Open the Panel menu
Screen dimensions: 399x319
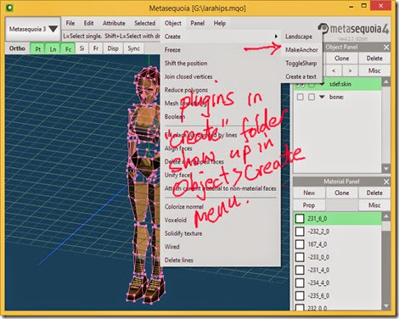pyautogui.click(x=198, y=23)
